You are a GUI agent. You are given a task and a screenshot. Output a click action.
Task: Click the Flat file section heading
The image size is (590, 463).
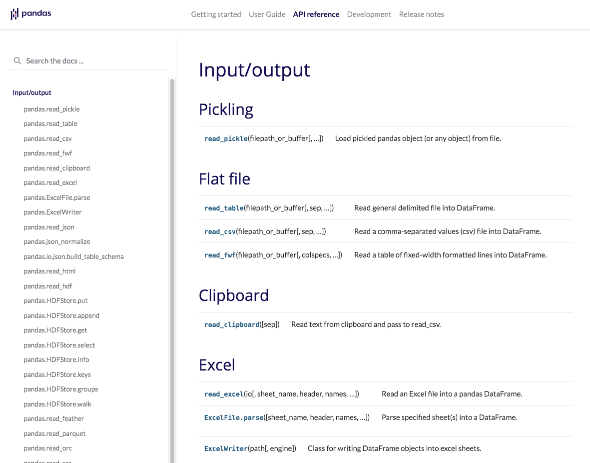click(x=224, y=179)
